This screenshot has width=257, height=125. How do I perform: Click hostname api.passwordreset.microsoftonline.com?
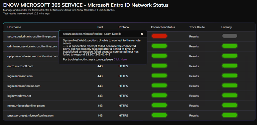pyautogui.click(x=33, y=56)
